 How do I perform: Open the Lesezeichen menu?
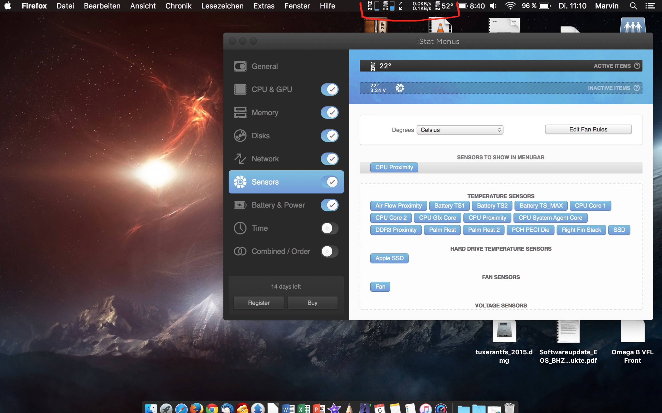click(x=222, y=6)
